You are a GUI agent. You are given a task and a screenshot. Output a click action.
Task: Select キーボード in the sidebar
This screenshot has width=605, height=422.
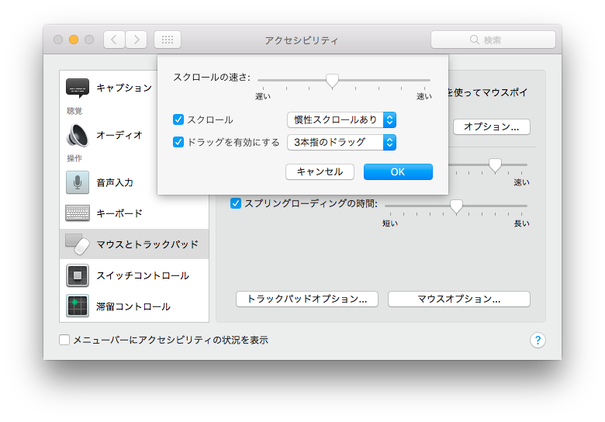point(134,213)
